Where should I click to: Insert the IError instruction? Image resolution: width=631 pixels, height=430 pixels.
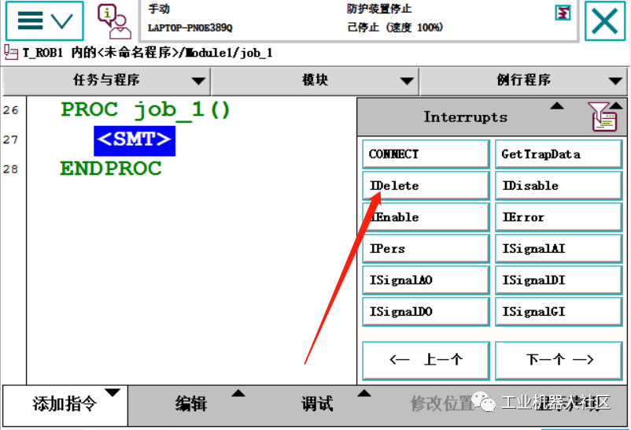coord(559,217)
